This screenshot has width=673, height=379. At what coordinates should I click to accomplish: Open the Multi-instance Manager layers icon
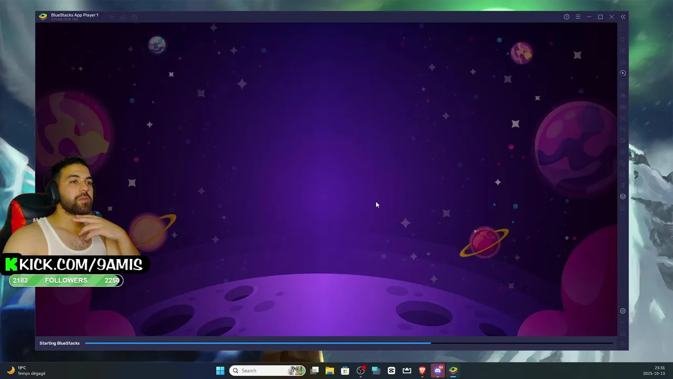(623, 196)
